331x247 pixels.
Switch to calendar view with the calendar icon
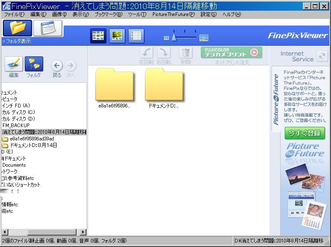(48, 28)
